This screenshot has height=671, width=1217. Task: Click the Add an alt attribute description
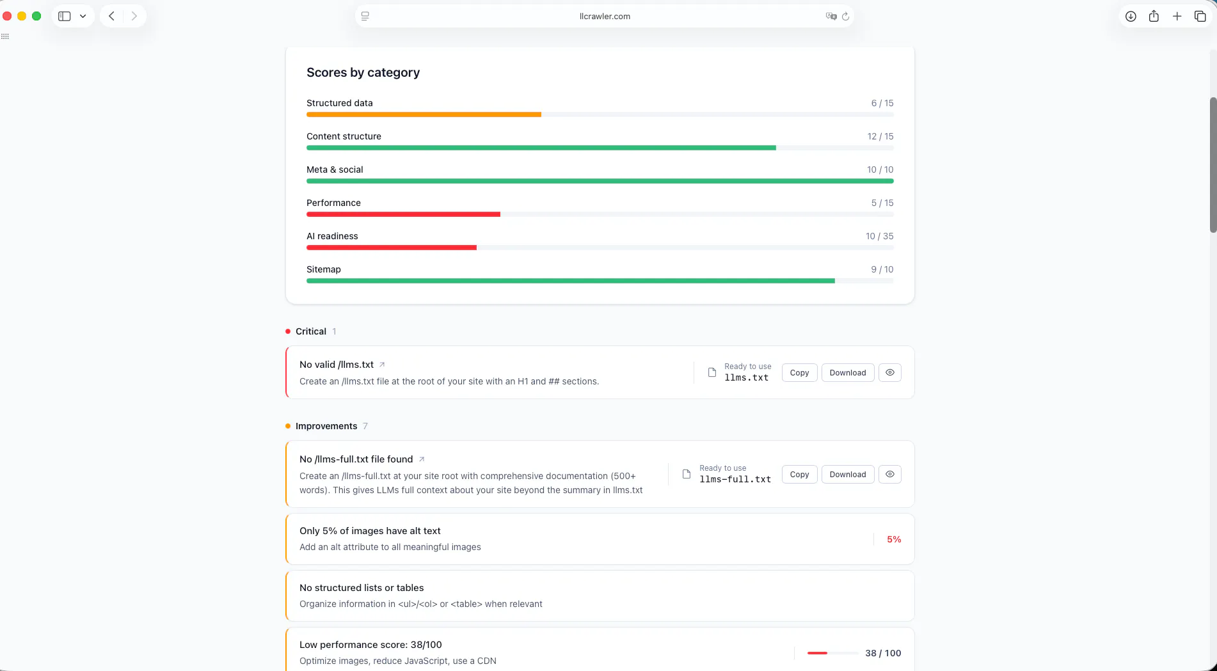pos(390,547)
